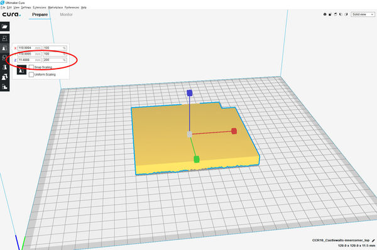The width and height of the screenshot is (377, 250).
Task: Click the X dimension mm field
Action: click(30, 48)
